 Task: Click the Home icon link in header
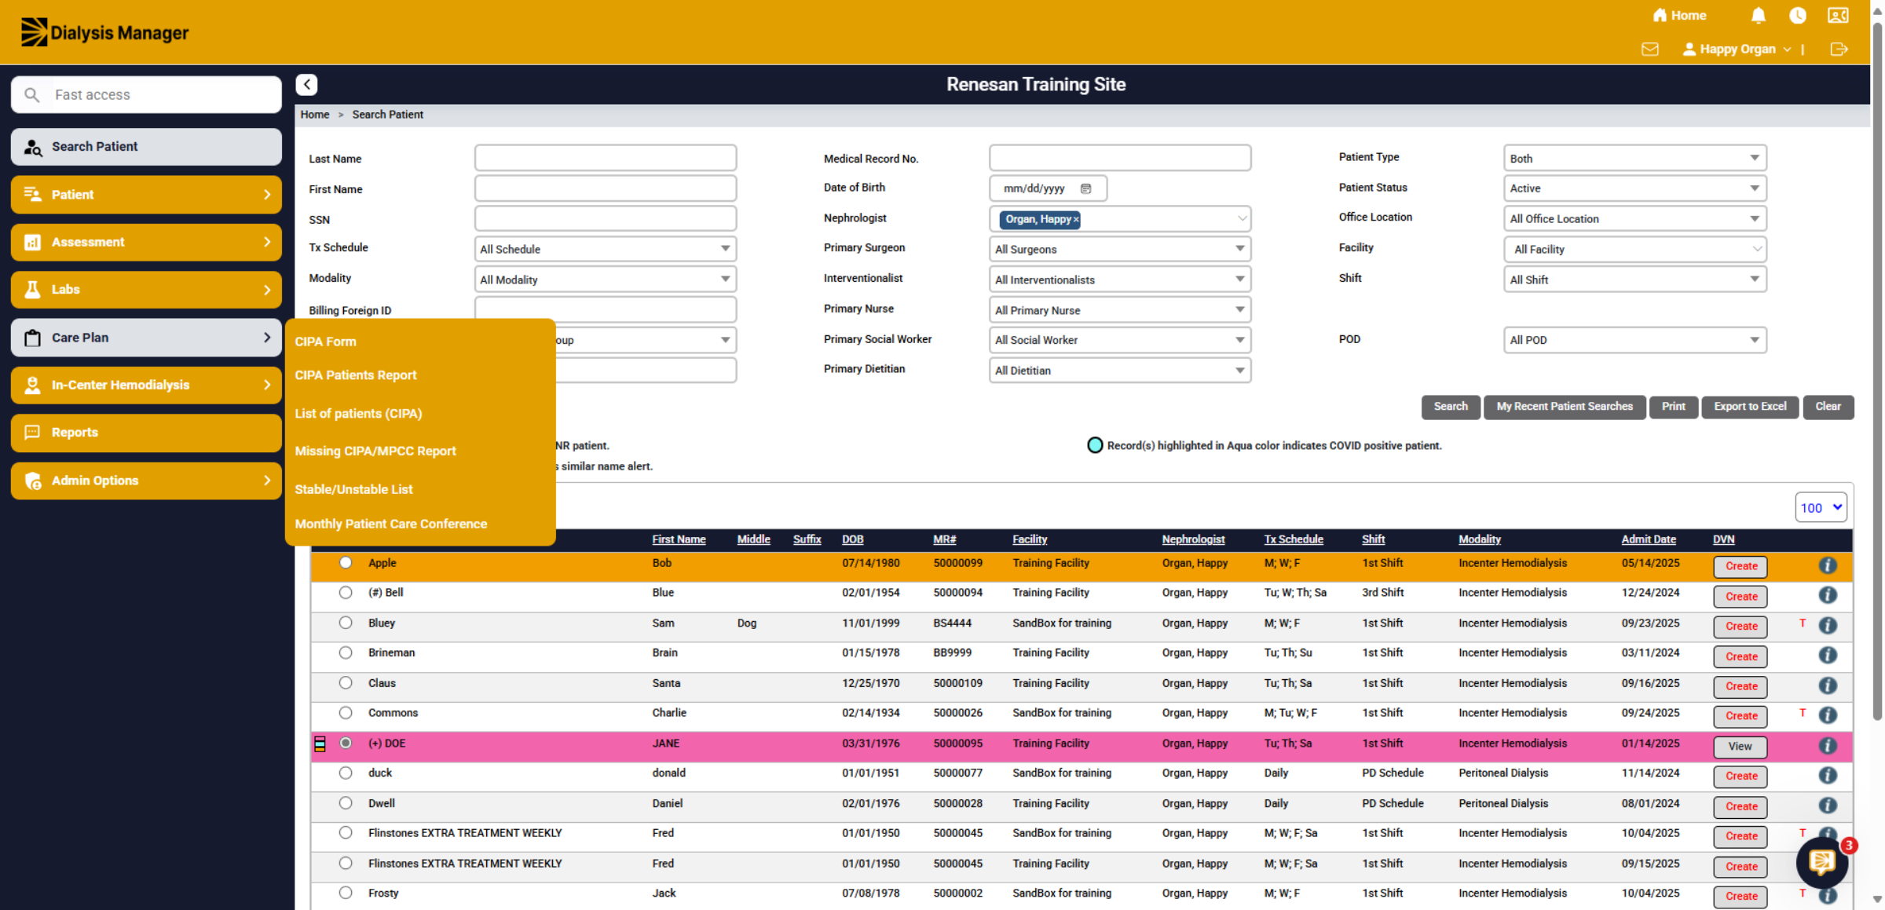pos(1679,16)
